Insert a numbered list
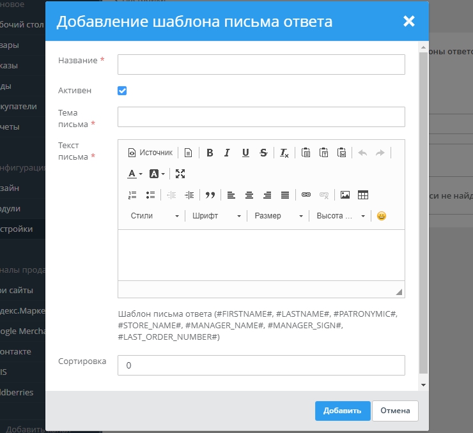 132,195
